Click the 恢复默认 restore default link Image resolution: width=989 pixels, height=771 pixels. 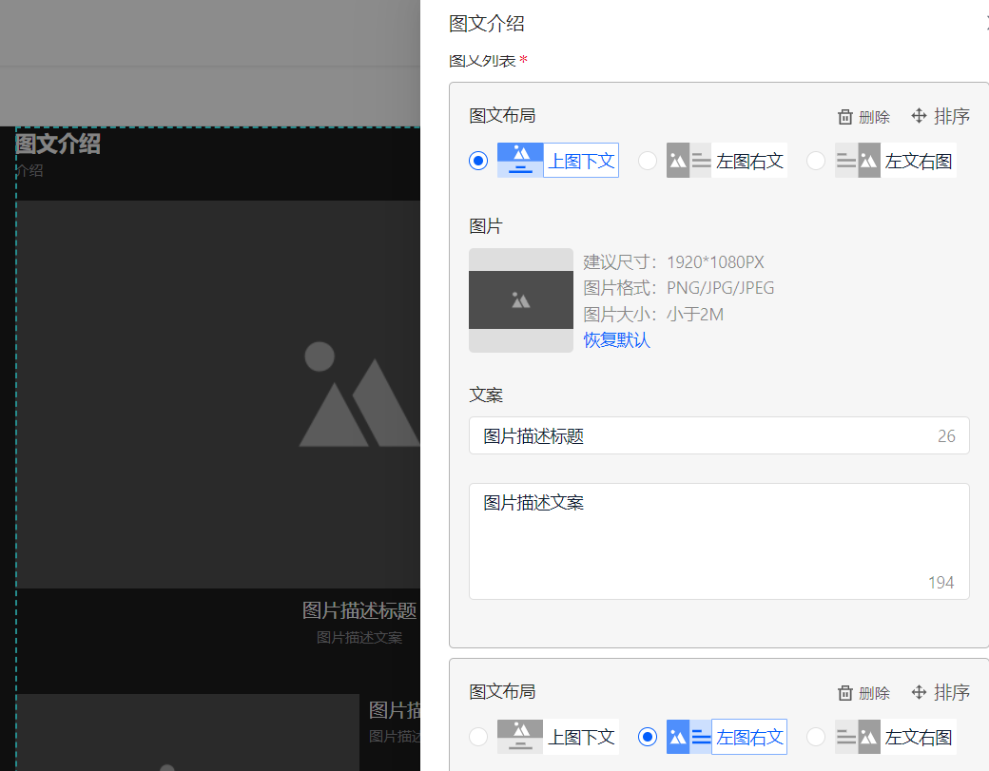(x=616, y=339)
